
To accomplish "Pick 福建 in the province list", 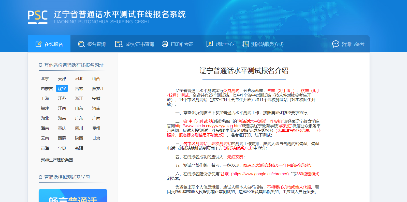I will pyautogui.click(x=45, y=108).
